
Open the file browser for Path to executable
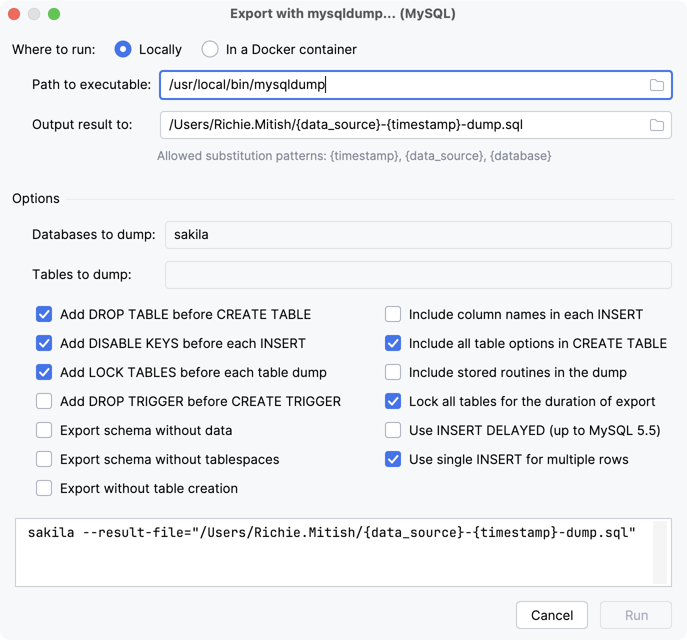coord(657,85)
